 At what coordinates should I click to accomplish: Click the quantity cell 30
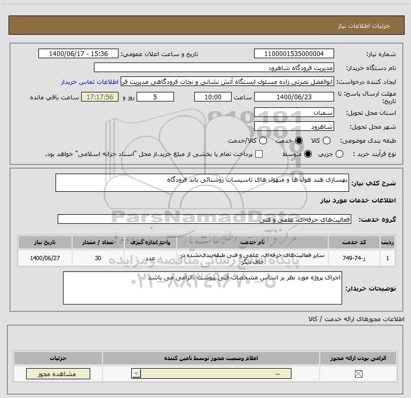click(98, 258)
